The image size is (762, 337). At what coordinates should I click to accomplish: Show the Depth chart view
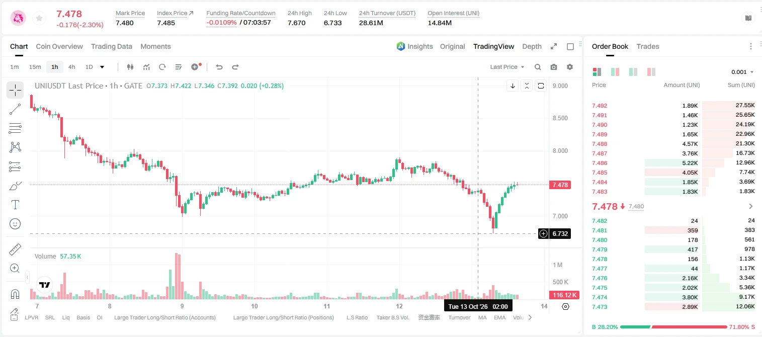(532, 46)
